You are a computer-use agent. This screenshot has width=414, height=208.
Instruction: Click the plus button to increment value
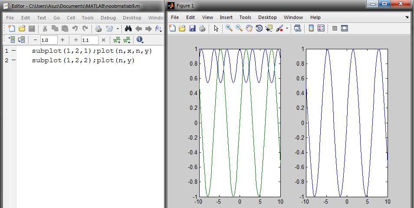coord(62,40)
